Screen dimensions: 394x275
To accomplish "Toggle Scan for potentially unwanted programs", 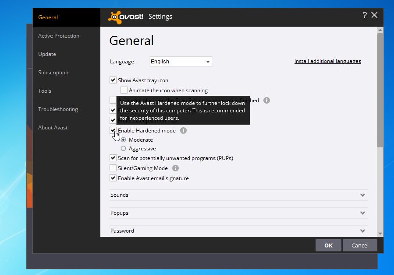I will [113, 158].
